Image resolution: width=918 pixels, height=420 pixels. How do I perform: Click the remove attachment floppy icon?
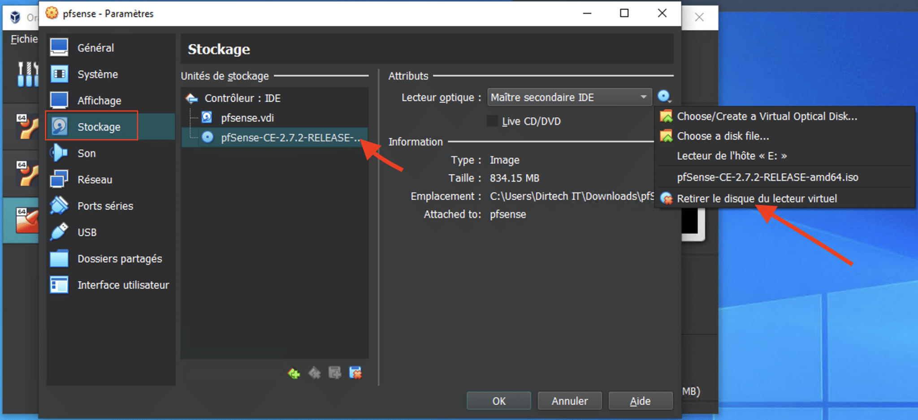355,373
